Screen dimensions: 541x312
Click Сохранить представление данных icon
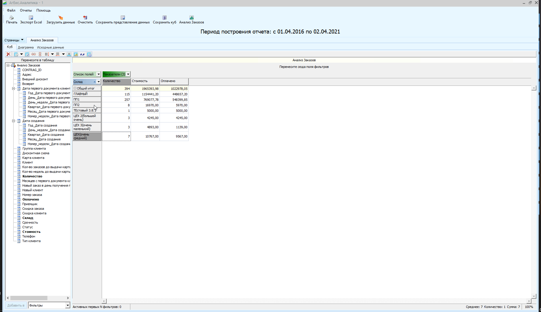coord(123,18)
